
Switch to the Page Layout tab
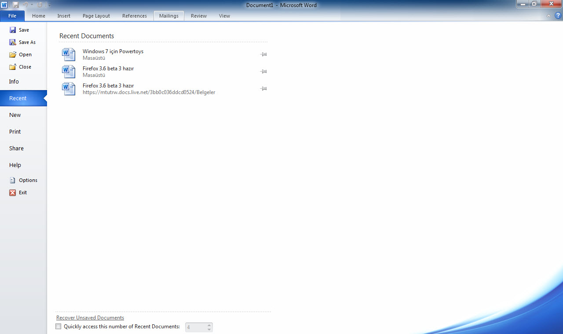[x=96, y=16]
